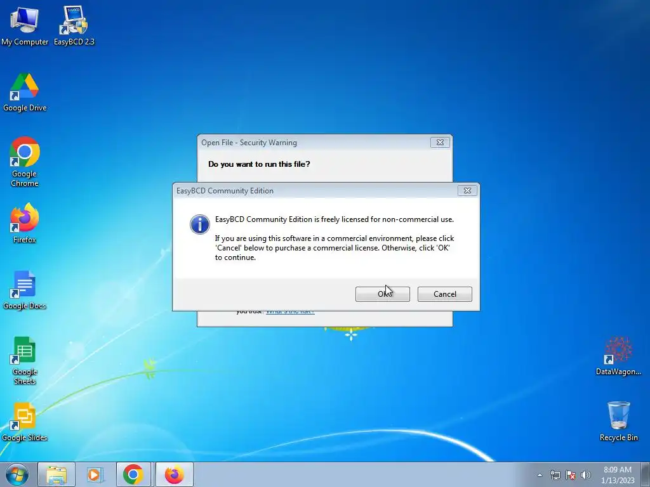Select the Recycle Bin icon

[618, 421]
